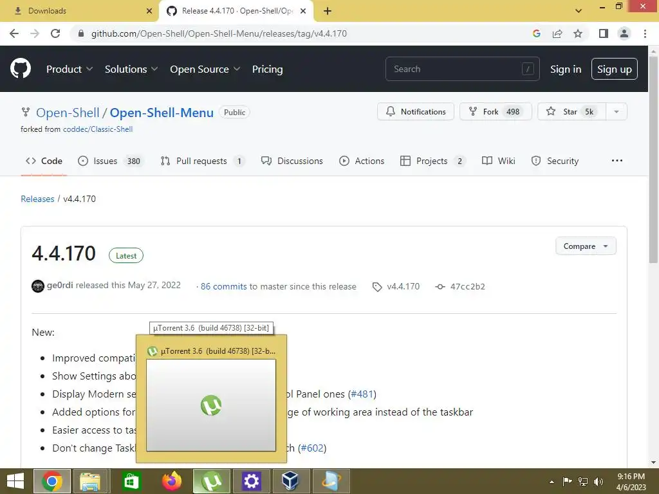Screen dimensions: 659x494
Task: Open the Compare dropdown
Action: 586,246
